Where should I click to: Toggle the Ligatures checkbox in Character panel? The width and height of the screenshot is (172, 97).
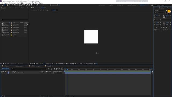(x=155, y=30)
